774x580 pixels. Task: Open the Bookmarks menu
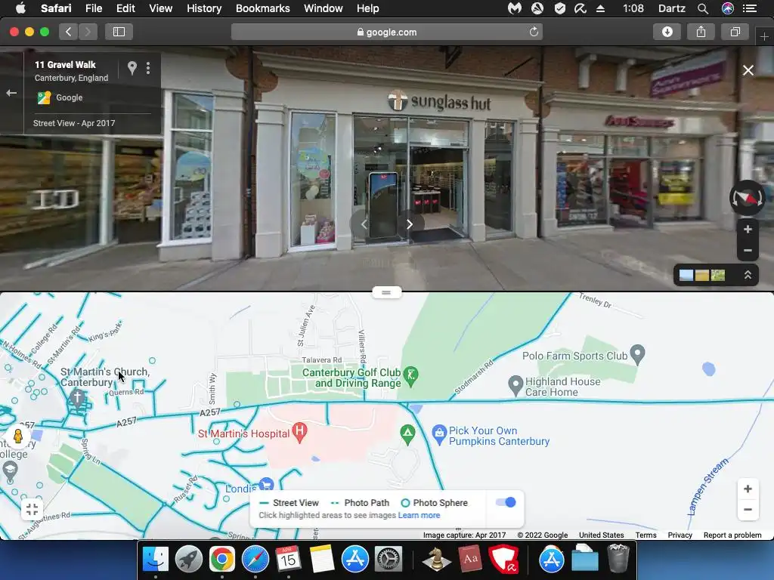[x=262, y=8]
